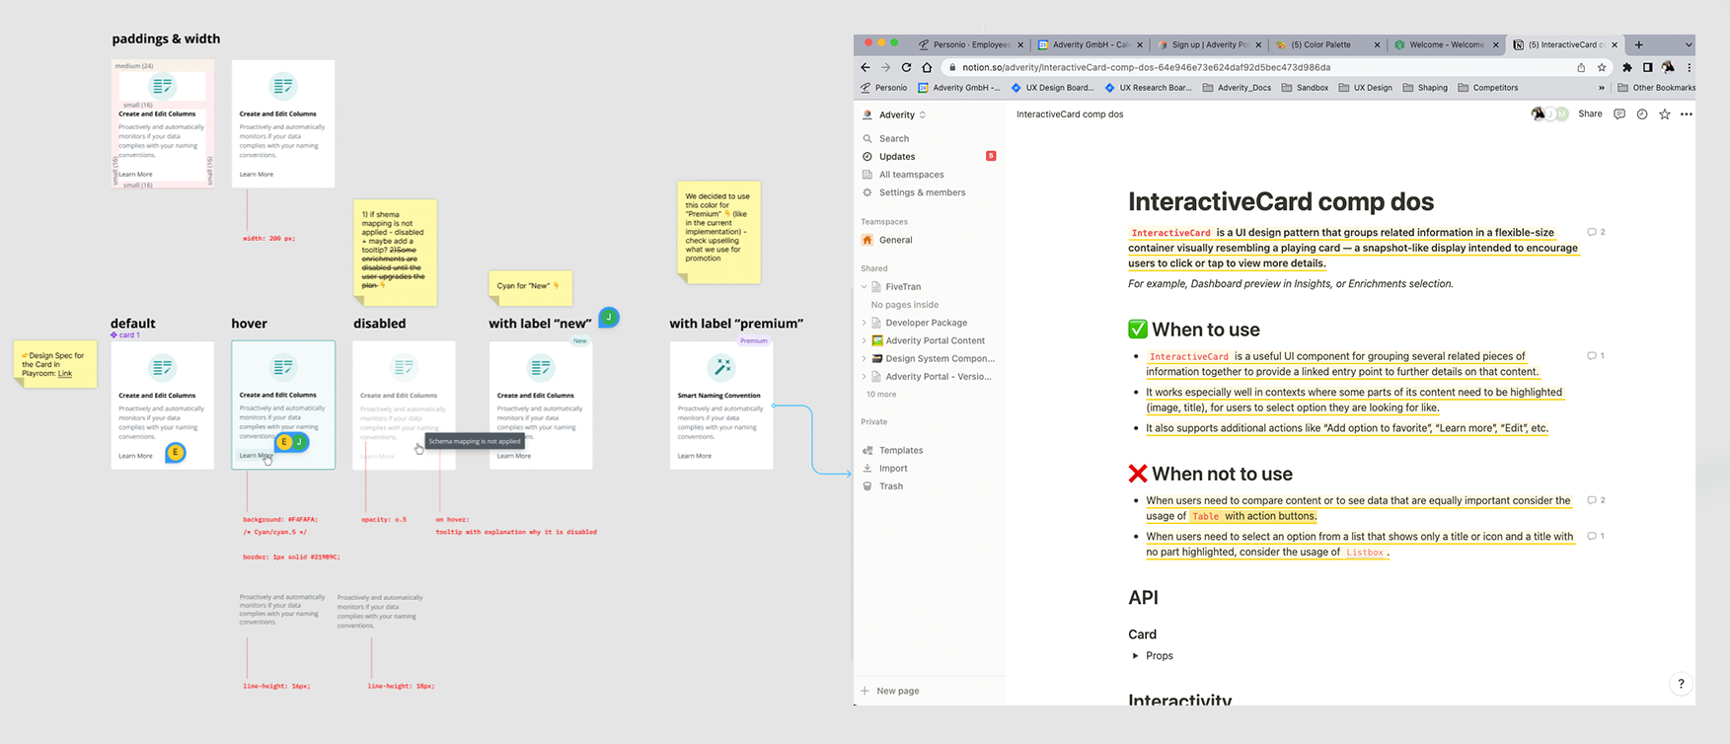Open Search in Notion sidebar
1730x744 pixels.
pyautogui.click(x=894, y=139)
